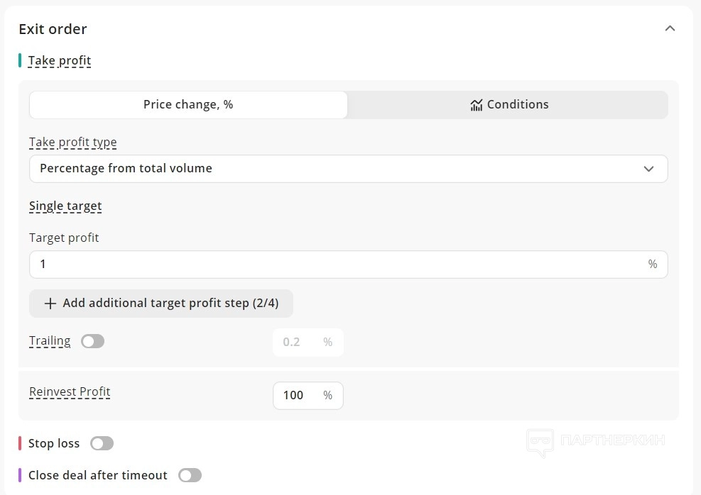
Task: Click the Single target label
Action: [x=65, y=206]
